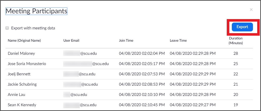The width and height of the screenshot is (261, 111).
Task: Select participant Joelj Bennett
Action: 19,74
